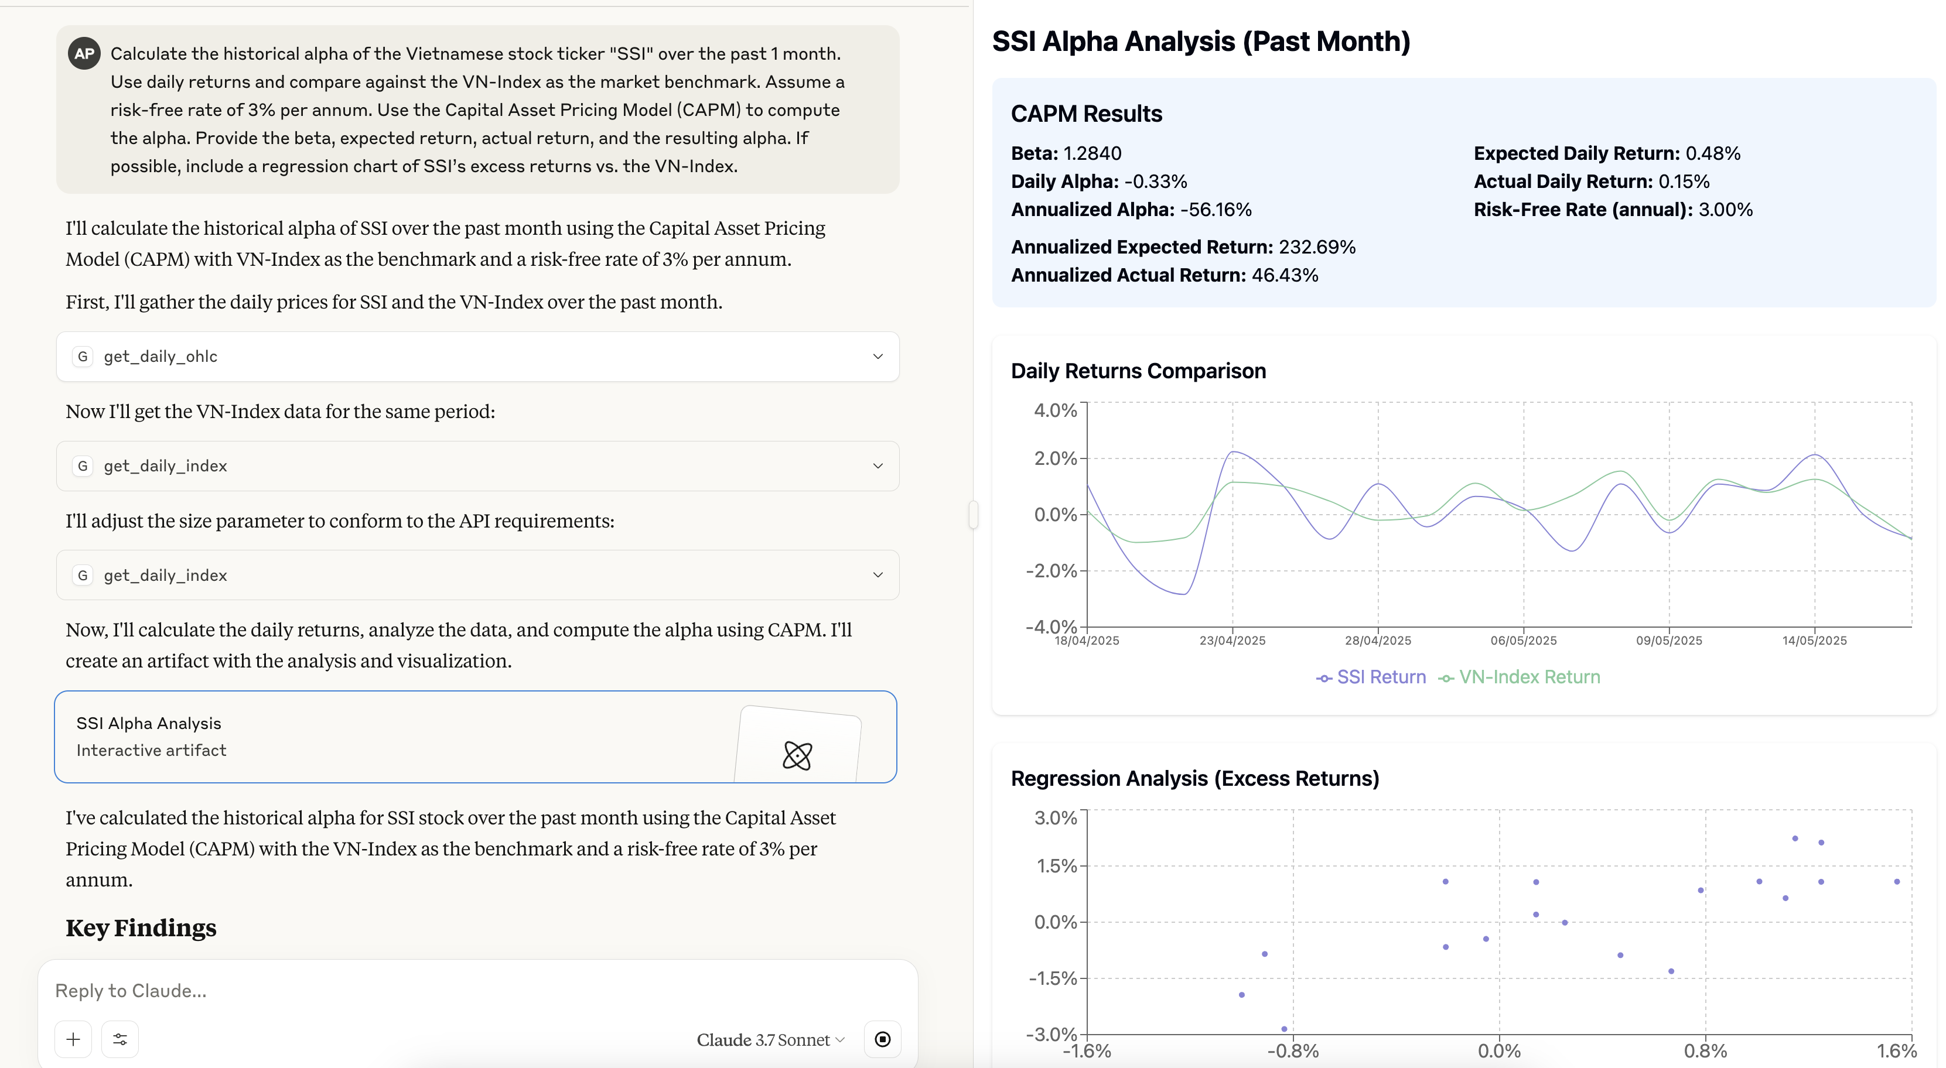Viewport: 1946px width, 1068px height.
Task: Click the artifact atom preview icon
Action: pyautogui.click(x=797, y=755)
